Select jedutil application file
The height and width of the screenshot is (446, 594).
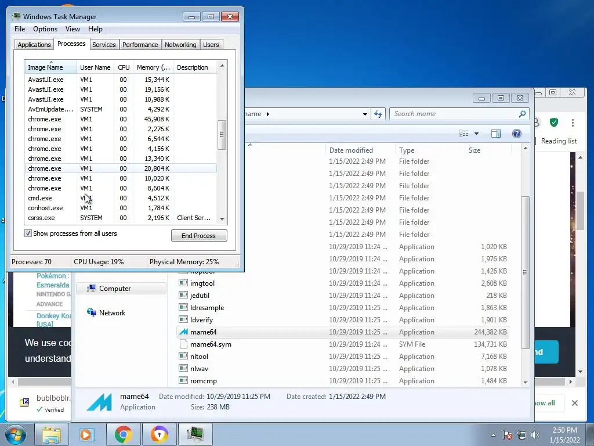[343, 296]
